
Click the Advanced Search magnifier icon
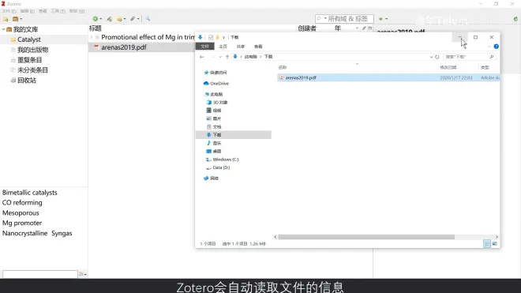coord(148,19)
